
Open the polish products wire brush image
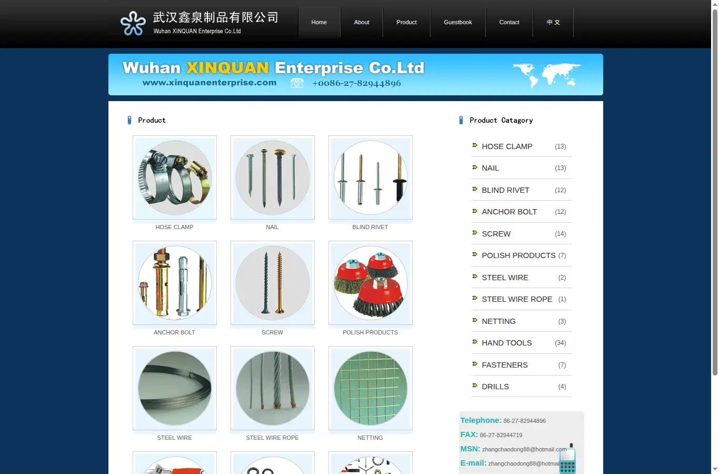pyautogui.click(x=371, y=283)
